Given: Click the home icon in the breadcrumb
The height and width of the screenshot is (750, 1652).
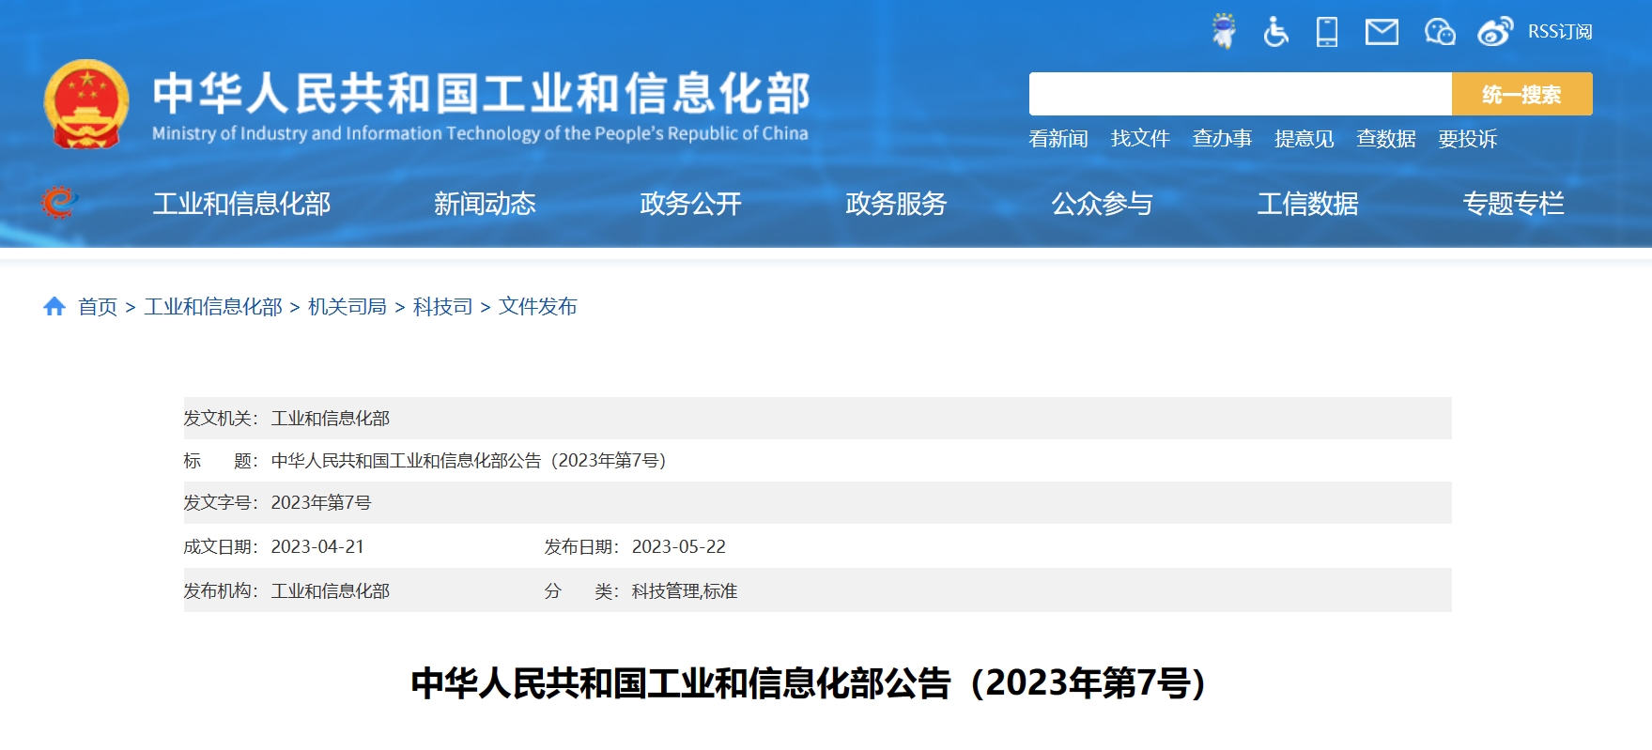Looking at the screenshot, I should pyautogui.click(x=54, y=306).
